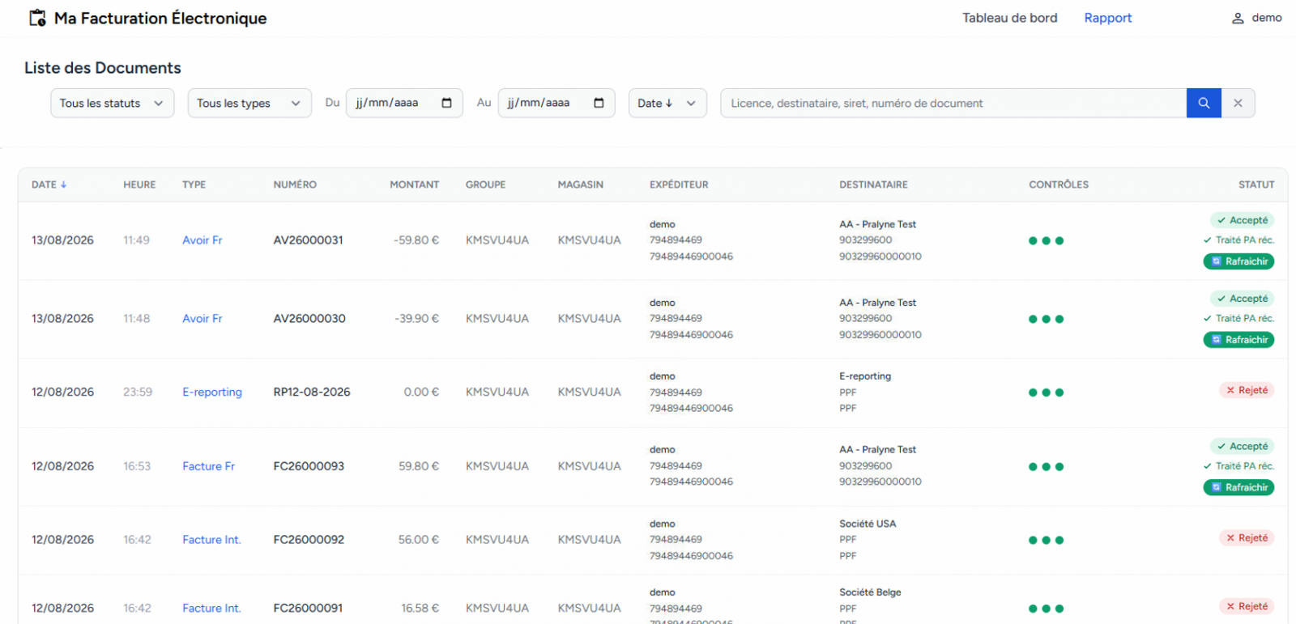Viewport: 1296px width, 624px height.
Task: Open the Tous les types dropdown
Action: [249, 103]
